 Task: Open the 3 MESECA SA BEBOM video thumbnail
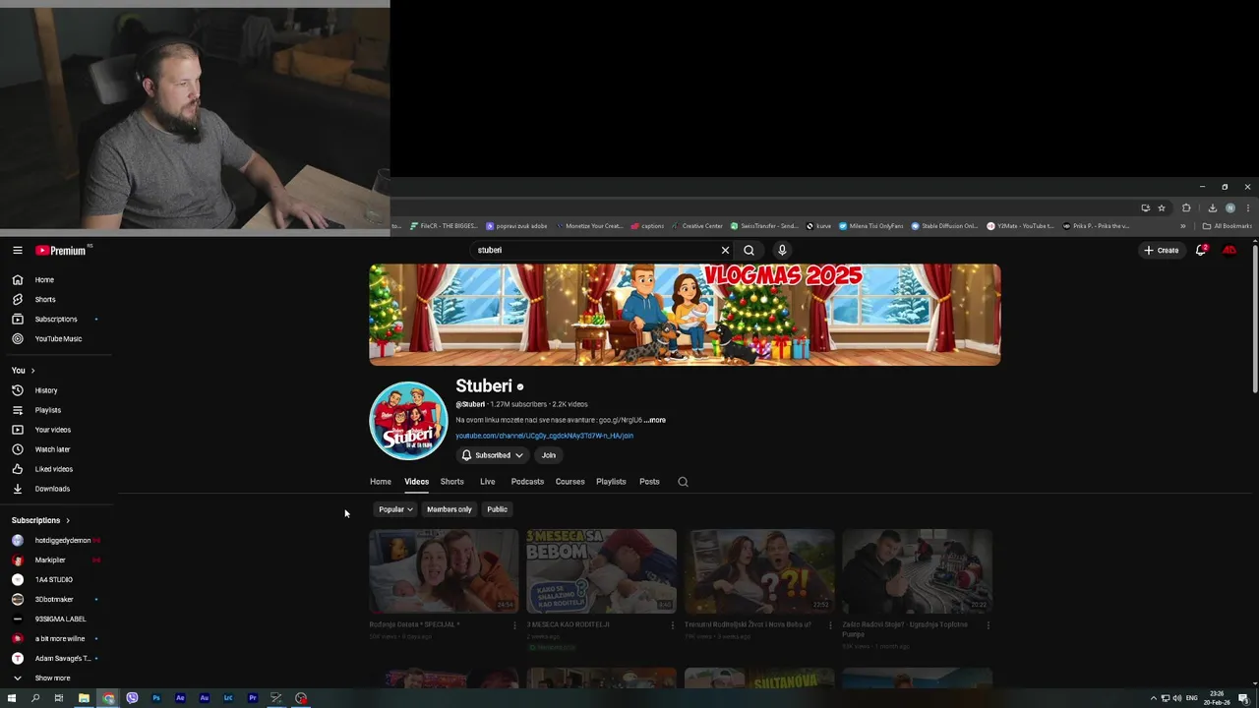pos(601,571)
